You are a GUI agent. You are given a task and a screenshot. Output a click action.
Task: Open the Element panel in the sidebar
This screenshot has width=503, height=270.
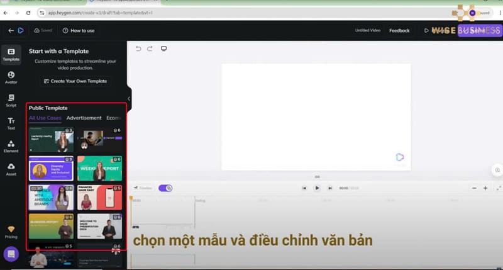coord(11,146)
